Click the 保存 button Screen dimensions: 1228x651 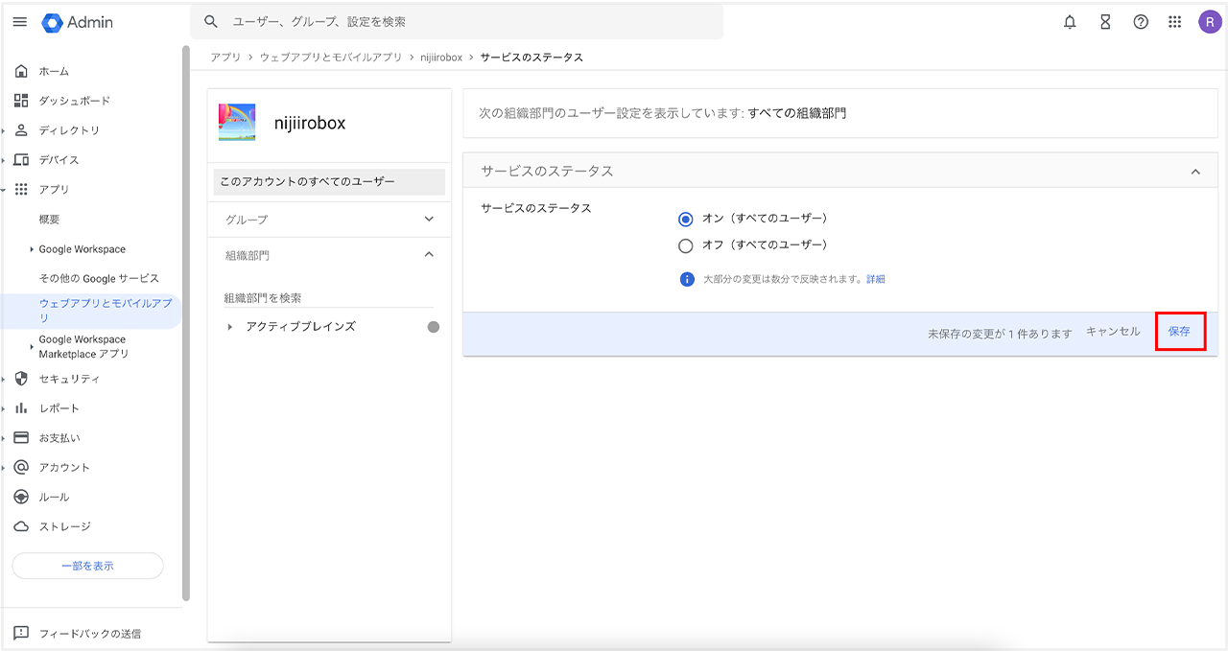point(1179,332)
